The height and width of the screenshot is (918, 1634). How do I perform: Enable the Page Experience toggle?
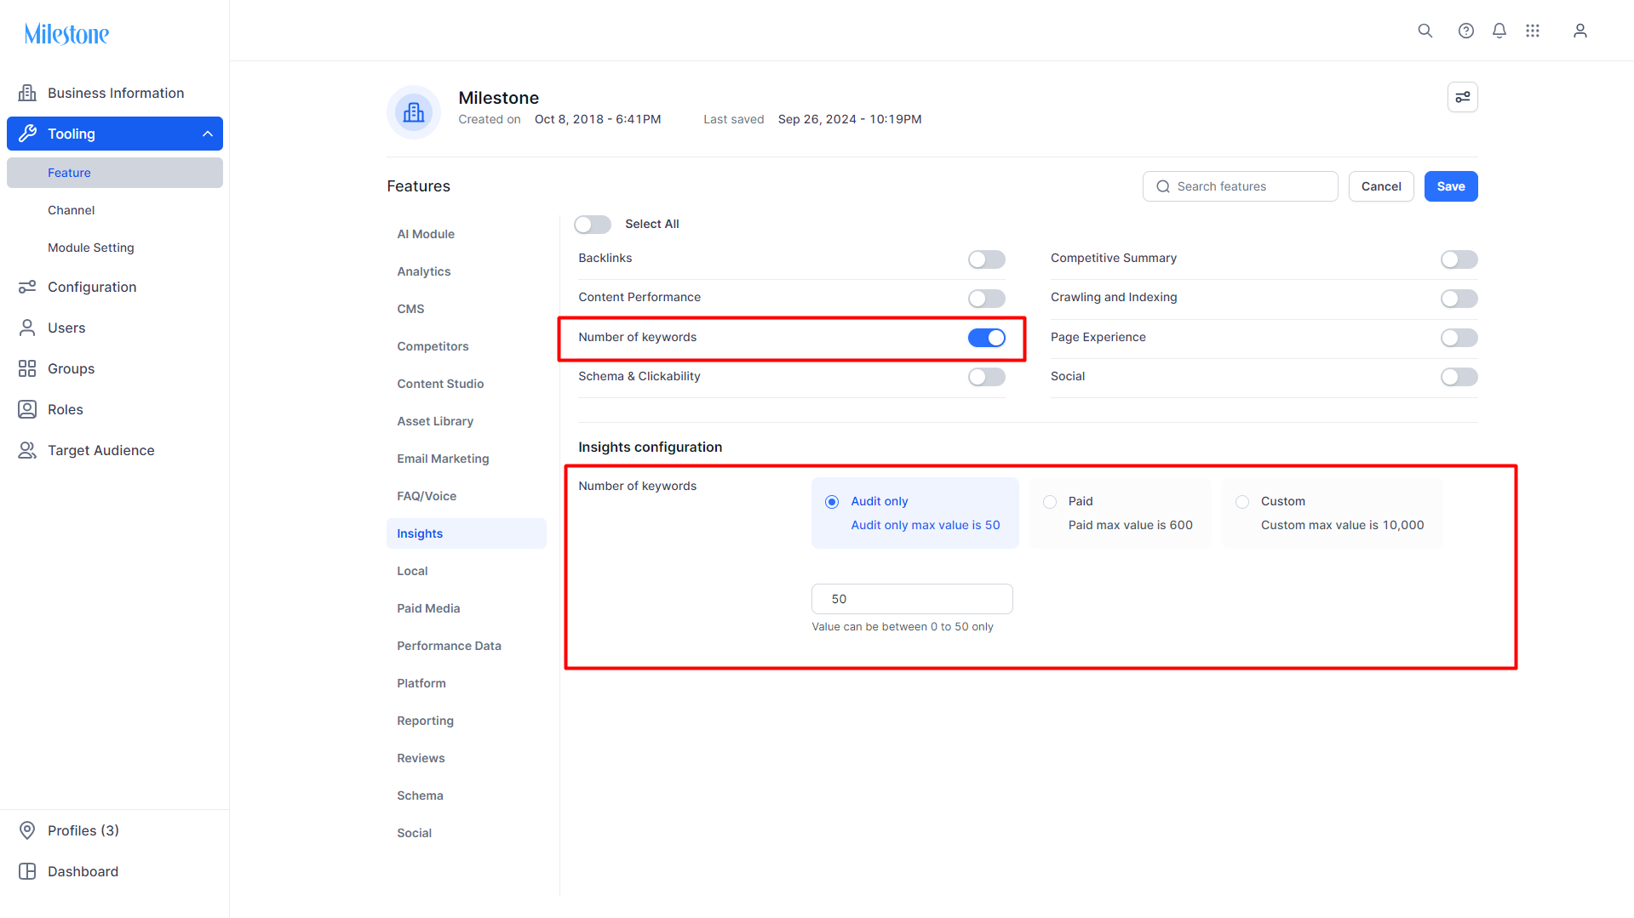tap(1459, 338)
